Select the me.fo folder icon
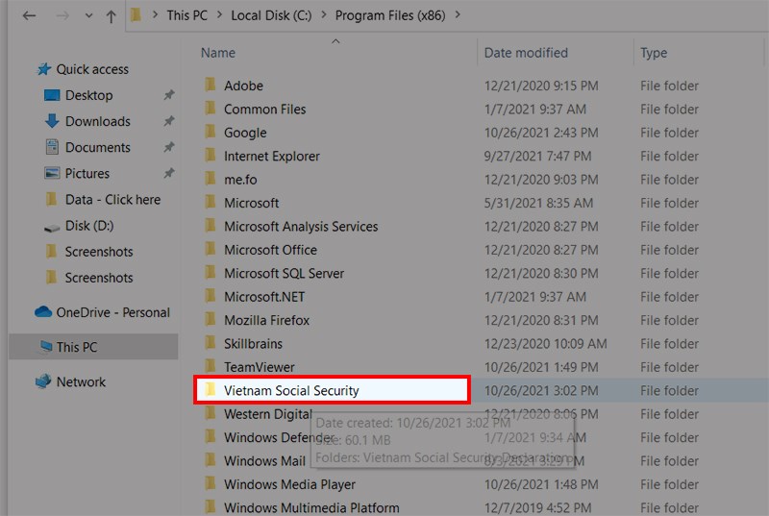The width and height of the screenshot is (769, 516). 211,179
